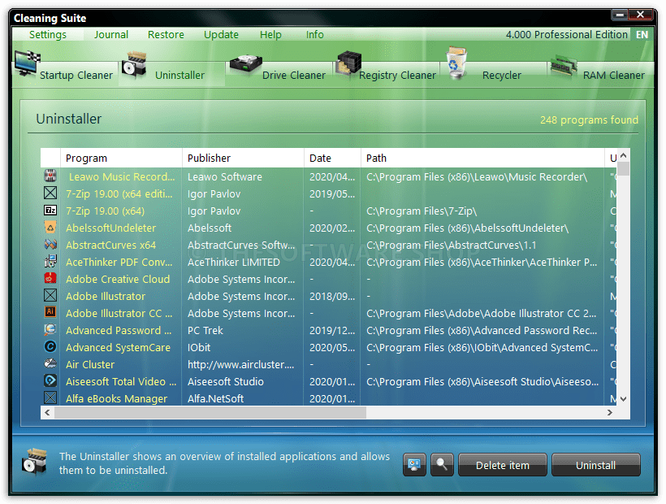Image resolution: width=666 pixels, height=504 pixels.
Task: Click the PC Trek publisher cell
Action: coord(205,330)
